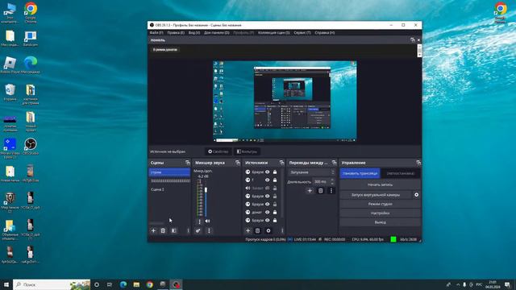Remove selected source with trash icon
516x290 pixels.
click(258, 231)
